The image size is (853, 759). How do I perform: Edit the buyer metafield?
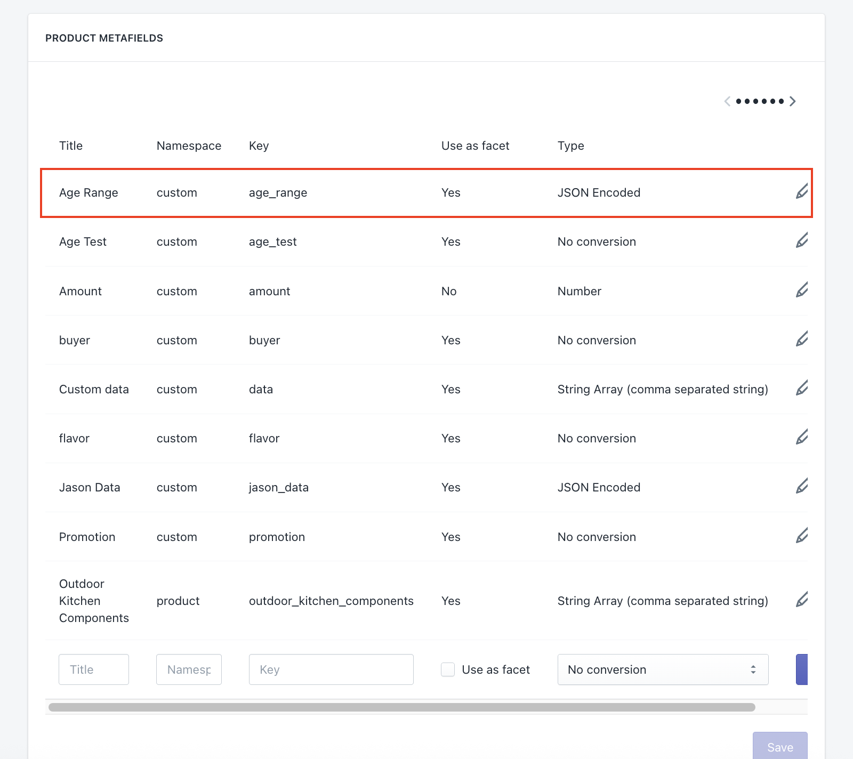click(802, 338)
